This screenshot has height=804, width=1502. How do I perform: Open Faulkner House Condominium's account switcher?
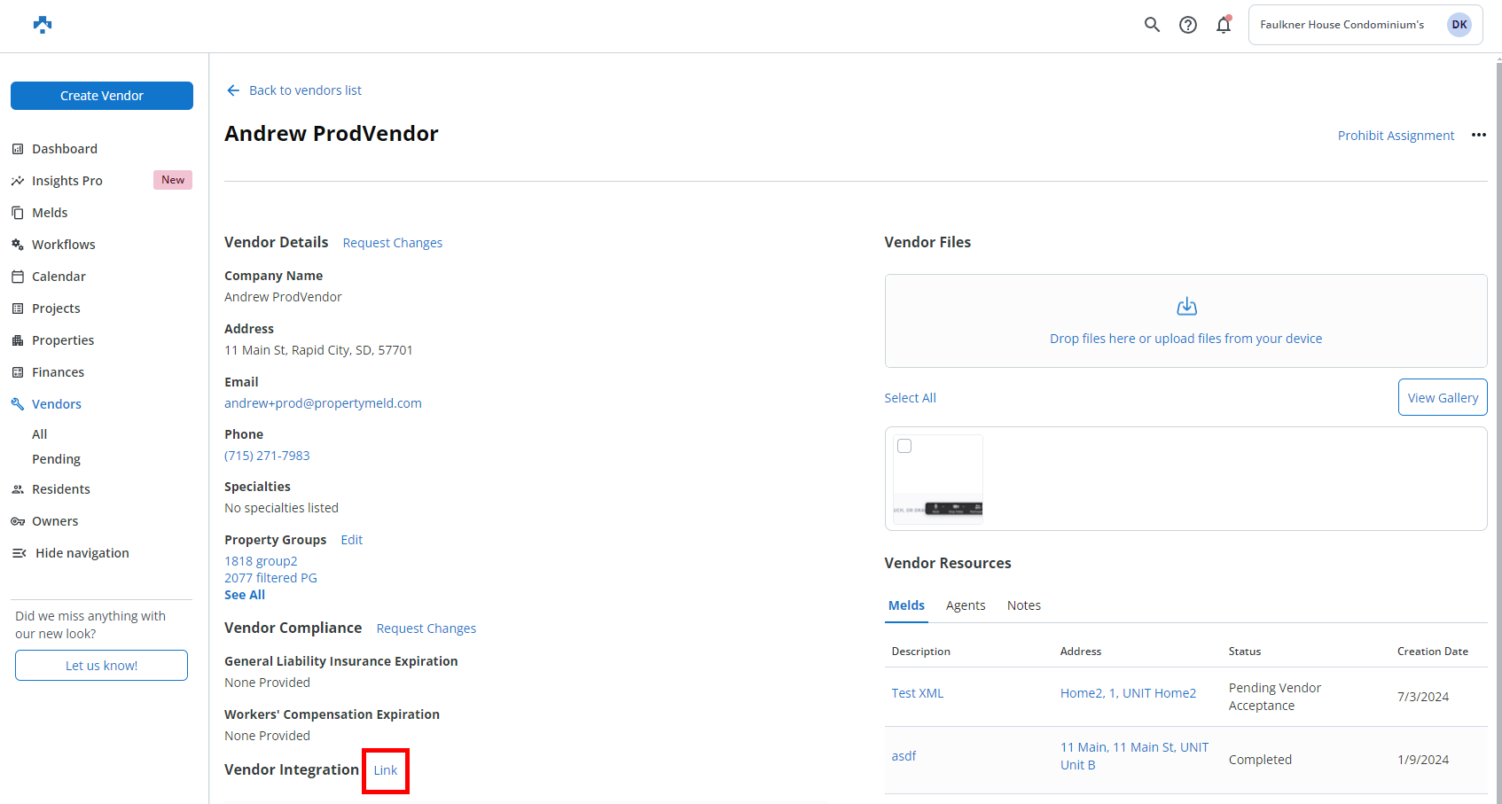click(1342, 25)
